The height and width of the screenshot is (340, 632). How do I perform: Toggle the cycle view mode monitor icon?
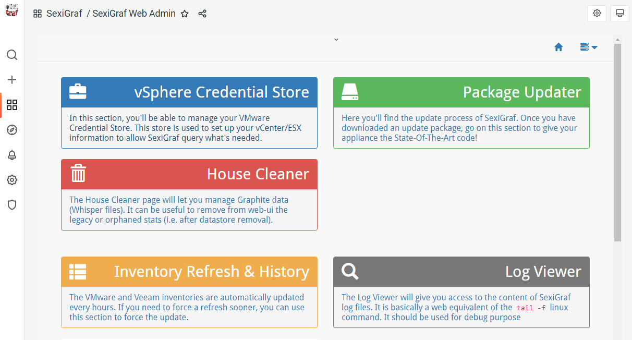pos(620,14)
